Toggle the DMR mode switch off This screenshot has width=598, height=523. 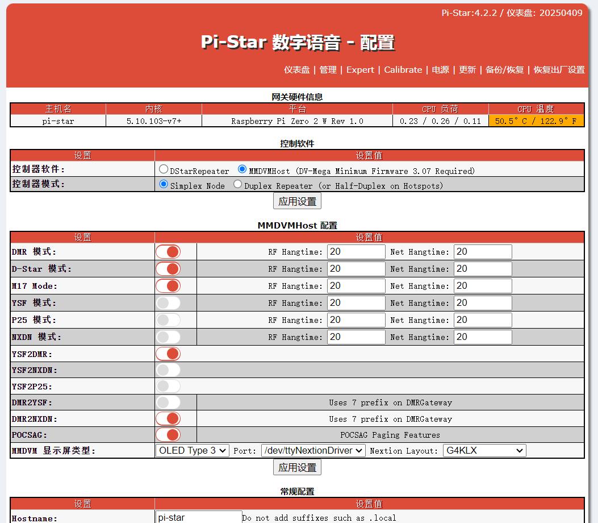tap(168, 252)
